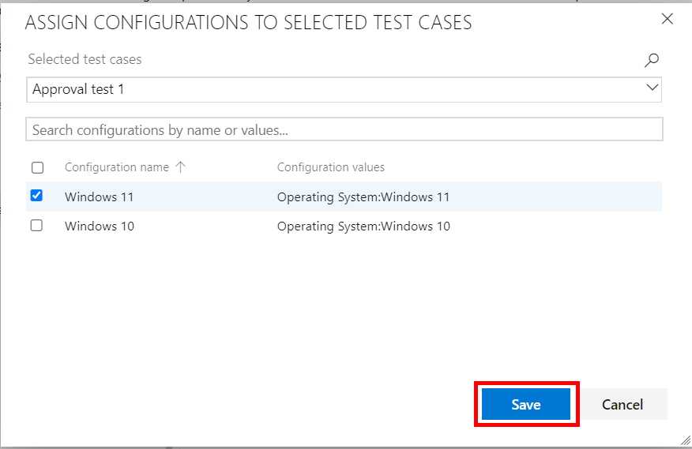The image size is (692, 449).
Task: Toggle the select-all configurations checkbox
Action: click(x=37, y=167)
